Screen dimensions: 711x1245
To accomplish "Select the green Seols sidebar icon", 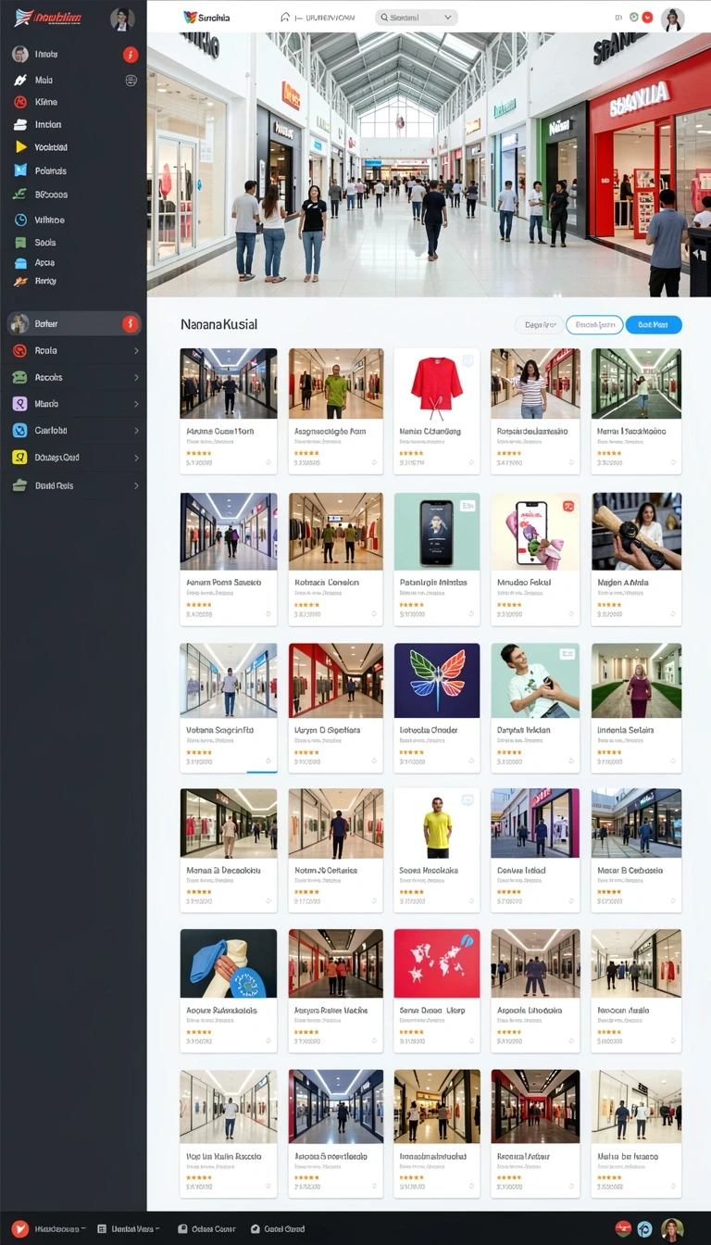I will pyautogui.click(x=19, y=242).
